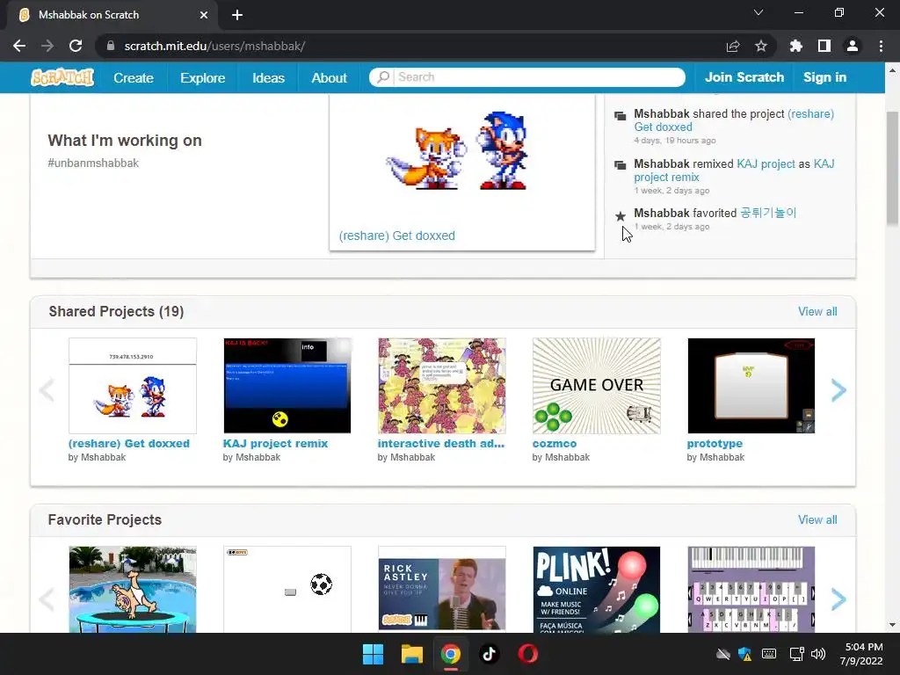Image resolution: width=900 pixels, height=675 pixels.
Task: Open prototype project title link
Action: tap(715, 444)
